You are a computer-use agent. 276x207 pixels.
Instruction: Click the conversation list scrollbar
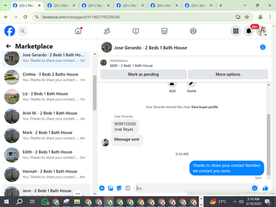pyautogui.click(x=94, y=93)
